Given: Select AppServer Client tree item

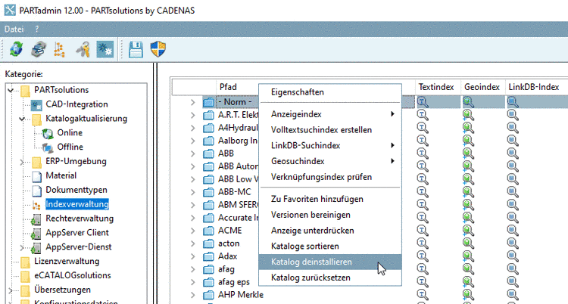Looking at the screenshot, I should pyautogui.click(x=77, y=233).
